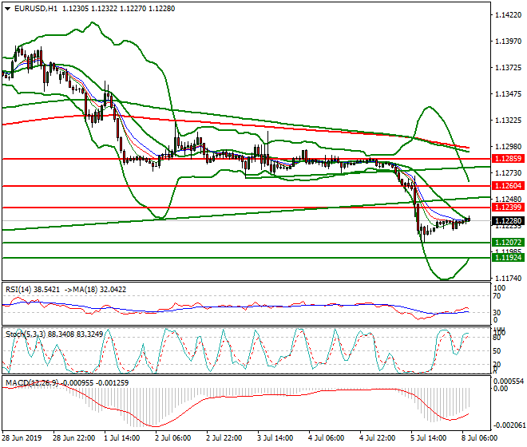The height and width of the screenshot is (447, 527).
Task: Open the EURUSD,H1 chart dropdown triangle
Action: coord(8,9)
